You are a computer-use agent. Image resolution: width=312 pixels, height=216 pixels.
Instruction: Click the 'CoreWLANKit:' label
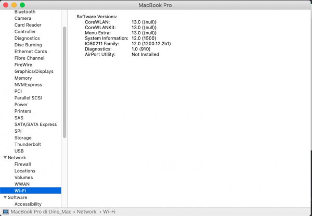(x=100, y=28)
